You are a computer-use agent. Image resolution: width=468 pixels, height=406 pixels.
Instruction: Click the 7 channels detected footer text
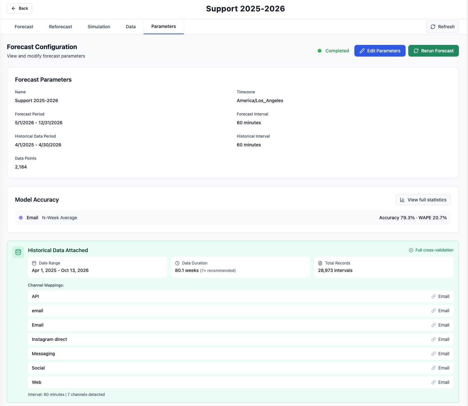(86, 395)
